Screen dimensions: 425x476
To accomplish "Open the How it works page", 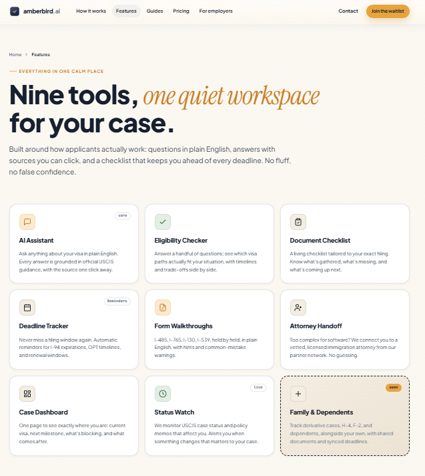I will [91, 11].
